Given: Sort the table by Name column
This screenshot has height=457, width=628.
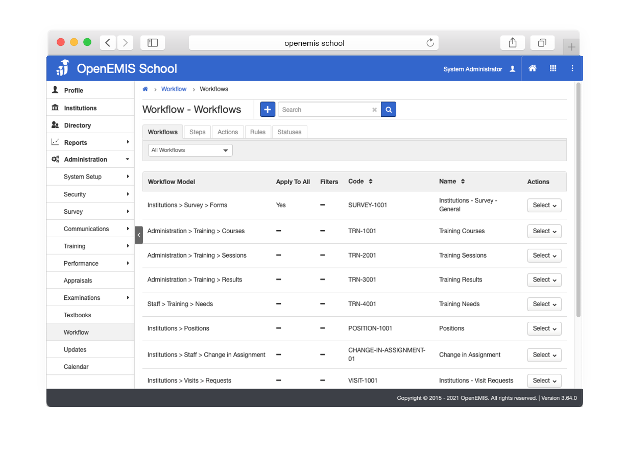Looking at the screenshot, I should click(x=463, y=182).
